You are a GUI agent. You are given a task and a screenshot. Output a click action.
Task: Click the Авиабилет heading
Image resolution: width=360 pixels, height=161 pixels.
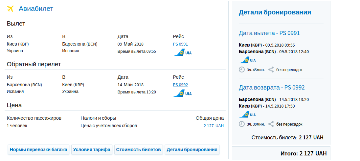(36, 9)
